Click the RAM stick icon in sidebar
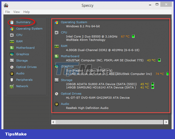 pos(12,42)
